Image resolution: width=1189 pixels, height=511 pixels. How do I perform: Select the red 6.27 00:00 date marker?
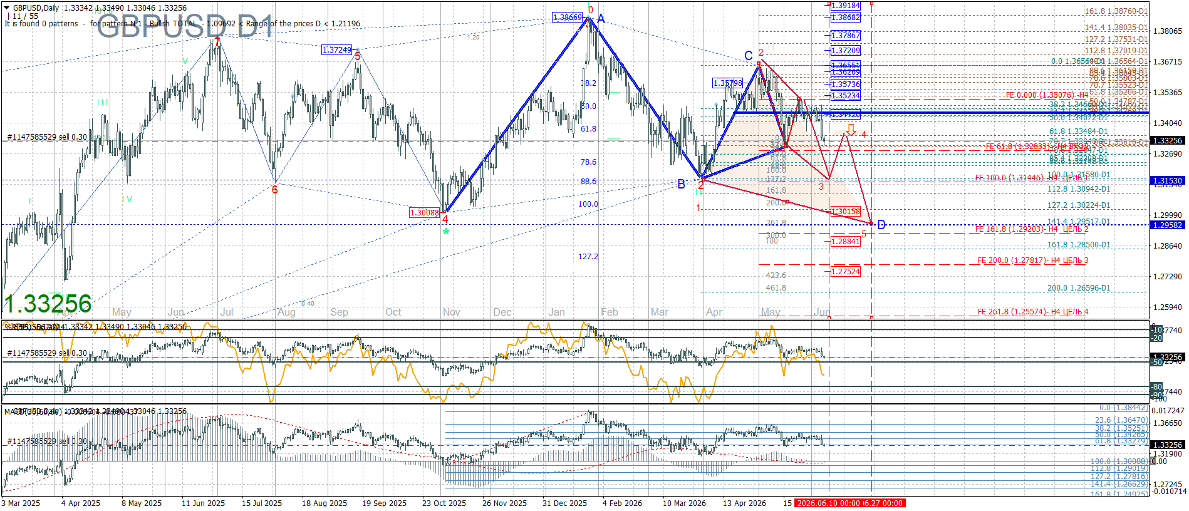[x=883, y=503]
